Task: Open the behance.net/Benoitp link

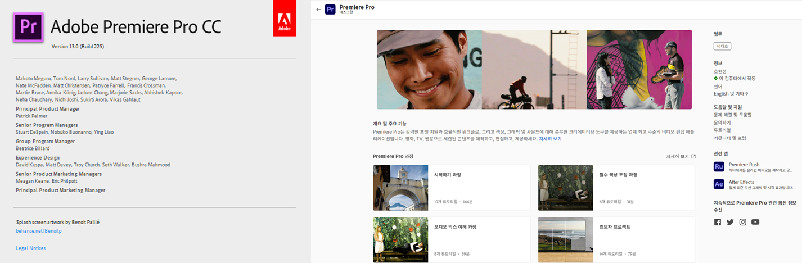Action: click(38, 231)
